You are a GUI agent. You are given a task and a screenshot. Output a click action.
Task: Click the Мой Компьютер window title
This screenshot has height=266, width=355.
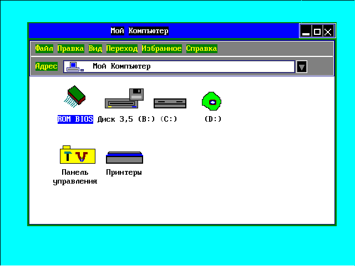tap(139, 31)
